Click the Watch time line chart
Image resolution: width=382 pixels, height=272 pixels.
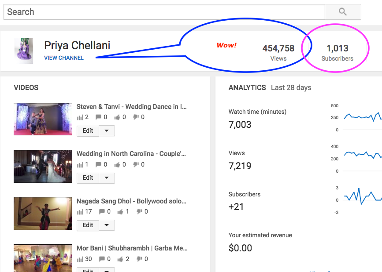click(362, 117)
